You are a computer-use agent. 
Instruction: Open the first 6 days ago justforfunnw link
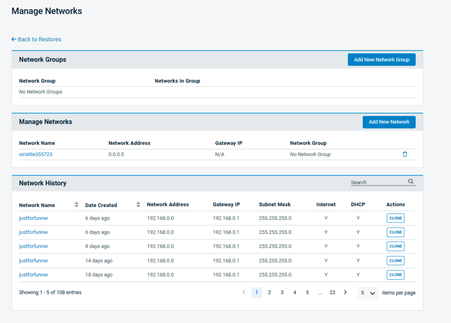click(x=33, y=218)
